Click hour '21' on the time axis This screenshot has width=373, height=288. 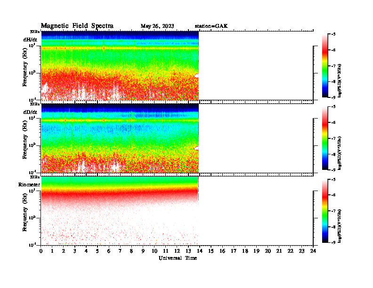279,251
